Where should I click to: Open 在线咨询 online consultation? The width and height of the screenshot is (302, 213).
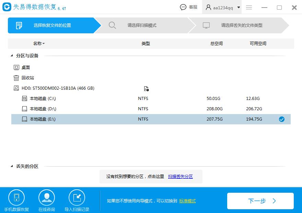click(x=47, y=197)
